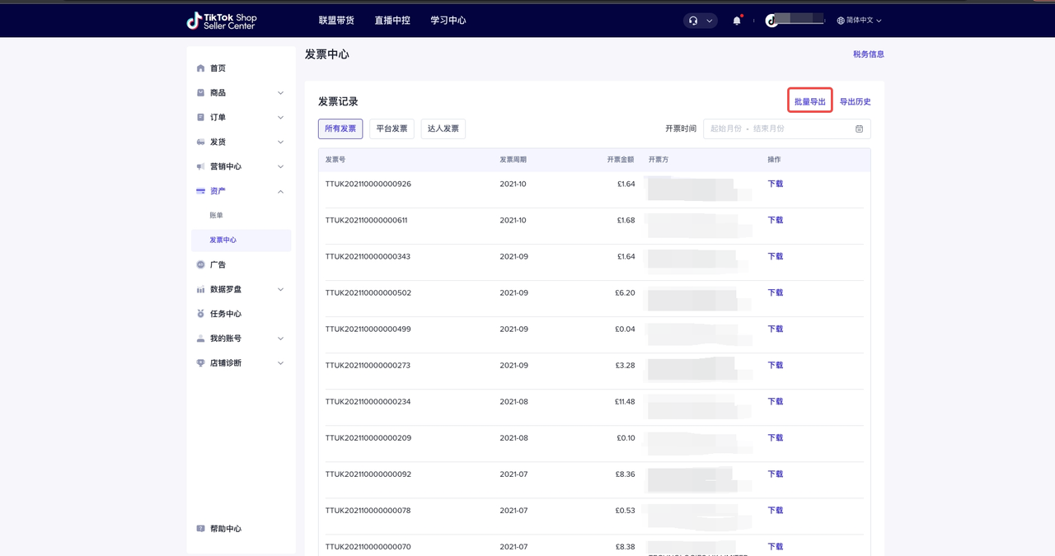Expand the 商品 sidebar menu
The width and height of the screenshot is (1055, 556).
[x=280, y=93]
